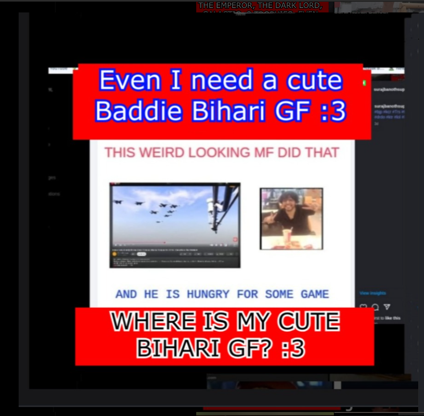This screenshot has width=424, height=416.
Task: Click the video progress bar red marker
Action: [x=165, y=242]
